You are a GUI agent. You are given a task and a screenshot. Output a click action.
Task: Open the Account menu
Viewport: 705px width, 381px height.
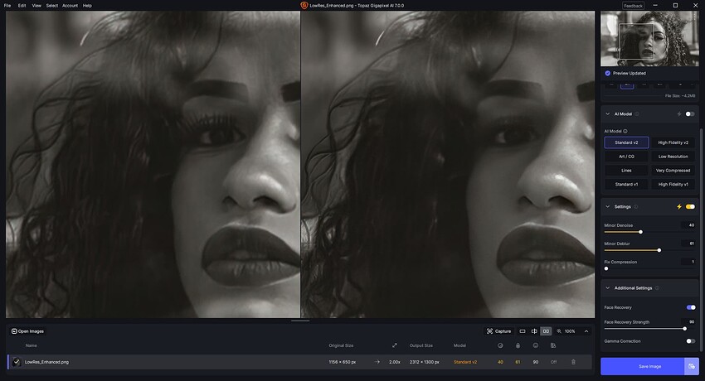click(x=70, y=6)
